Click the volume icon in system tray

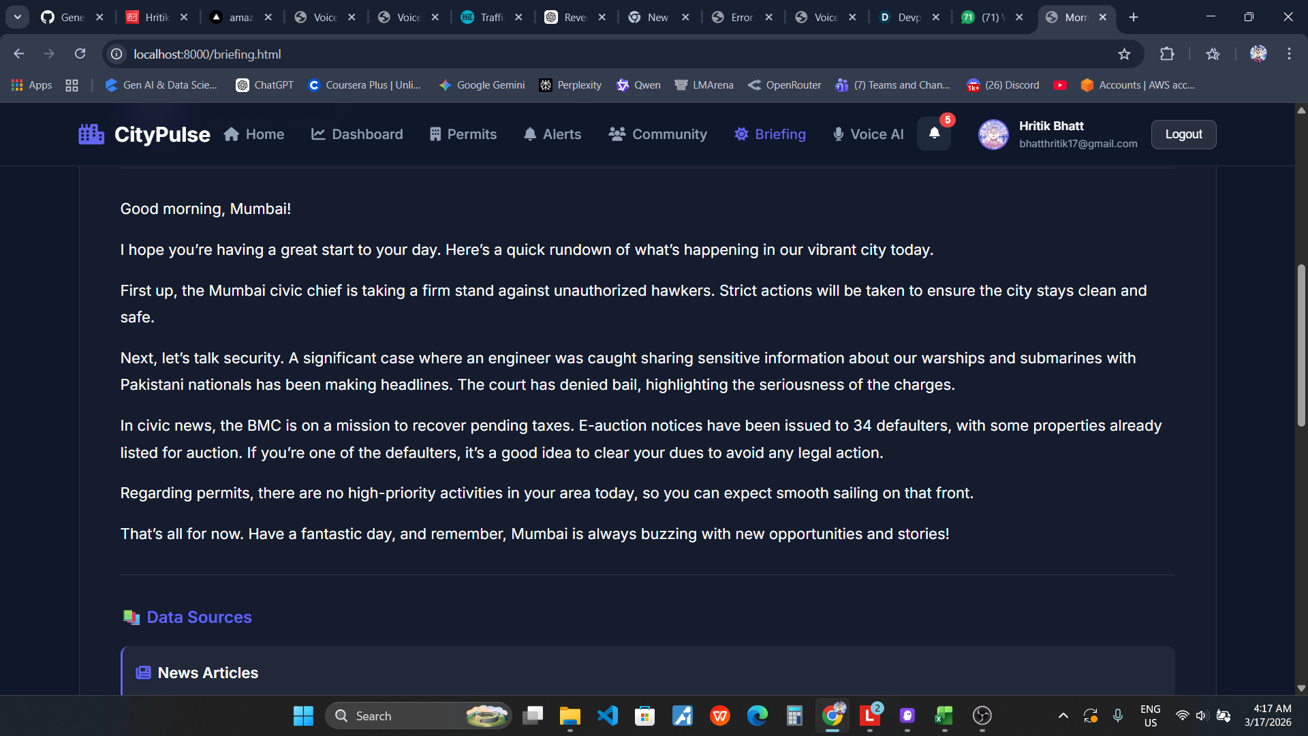[1202, 716]
